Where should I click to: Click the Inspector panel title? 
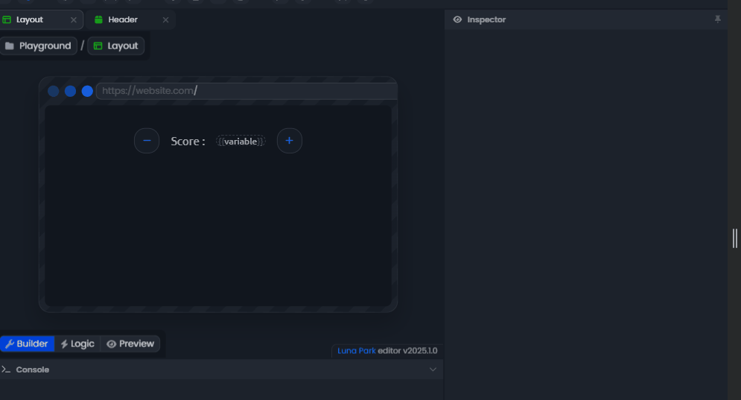tap(486, 19)
